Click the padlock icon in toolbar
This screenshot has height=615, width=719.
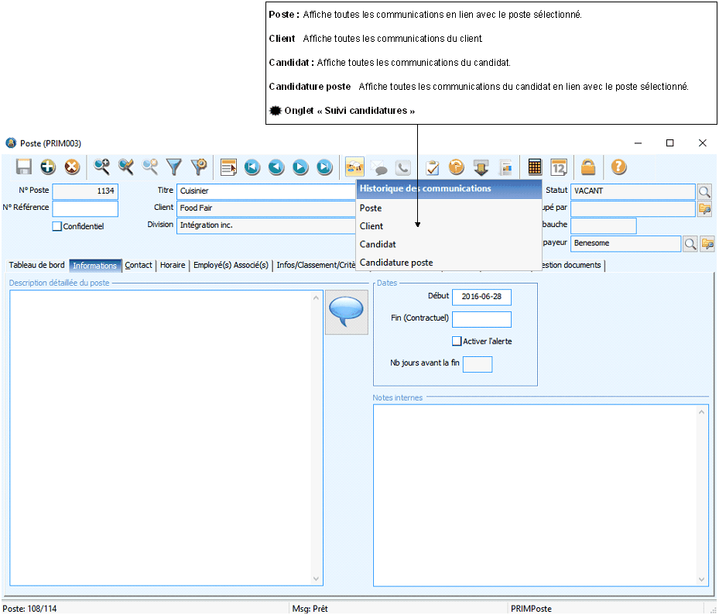588,167
